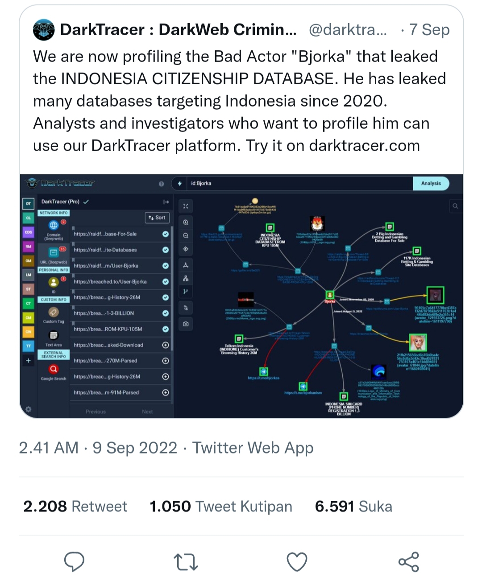Uncheck the raidf...base-For-Sale URL checkmark
Screen dimensions: 482x581
pyautogui.click(x=166, y=234)
